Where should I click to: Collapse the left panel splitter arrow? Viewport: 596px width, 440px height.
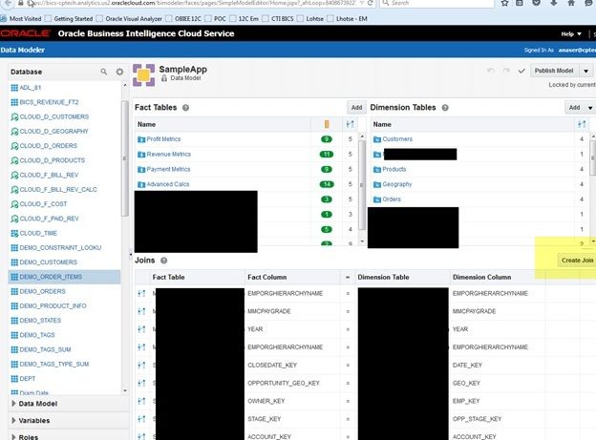(131, 254)
